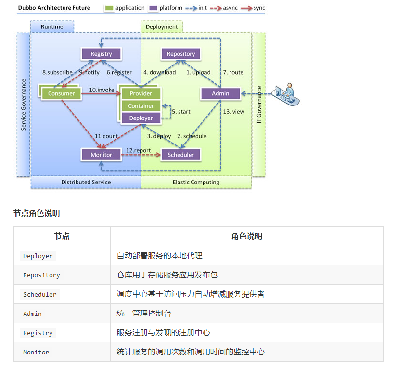Screen dimensions: 396x366
Task: Click the Elastic Computing label
Action: pyautogui.click(x=196, y=182)
